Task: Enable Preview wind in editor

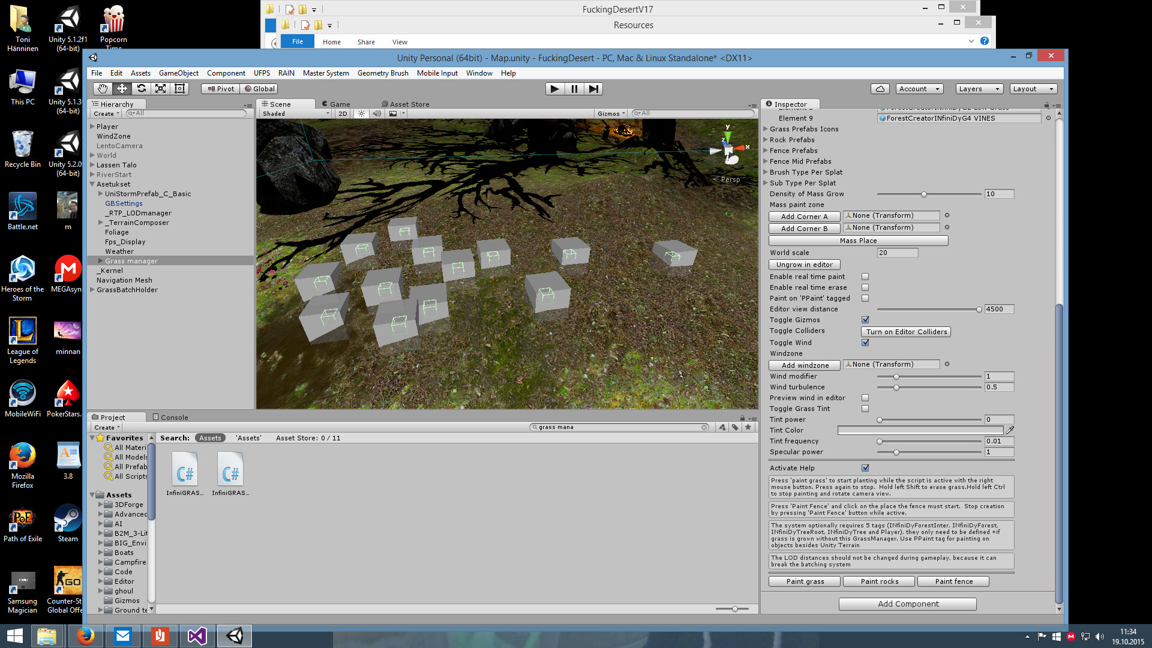Action: 865,397
